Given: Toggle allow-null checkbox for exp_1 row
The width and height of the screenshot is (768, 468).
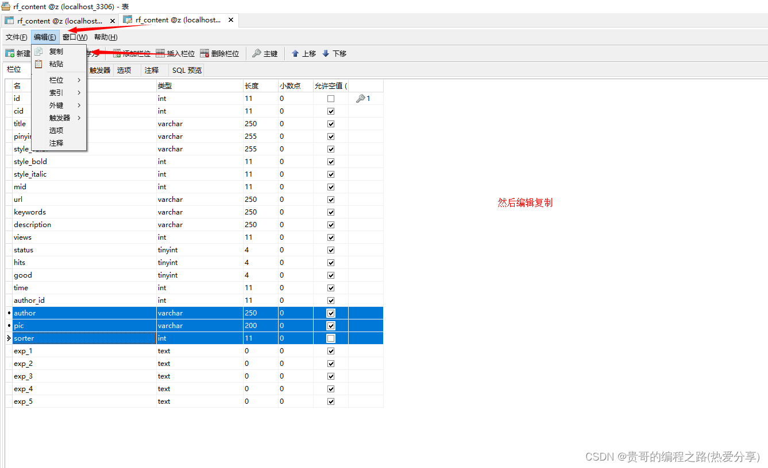Looking at the screenshot, I should coord(331,351).
